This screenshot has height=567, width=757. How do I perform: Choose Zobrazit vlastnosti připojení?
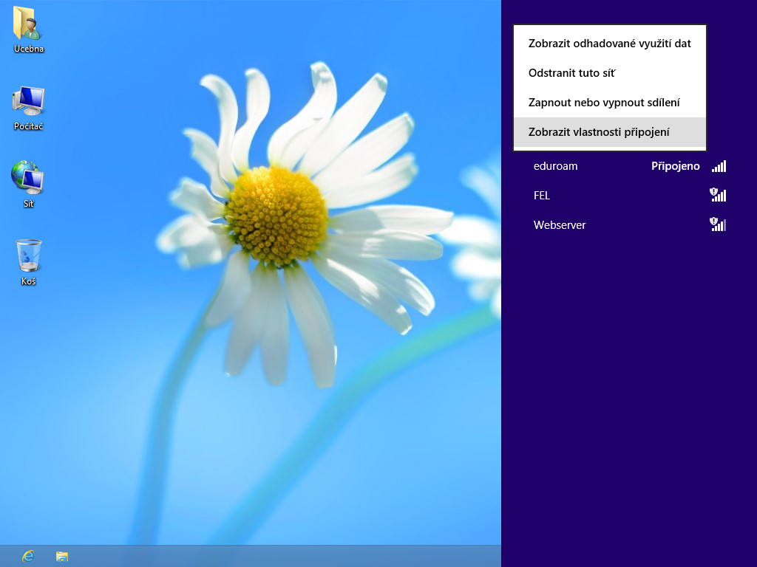[610, 131]
